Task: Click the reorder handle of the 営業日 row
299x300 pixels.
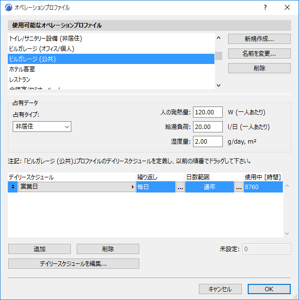Action: coord(13,187)
